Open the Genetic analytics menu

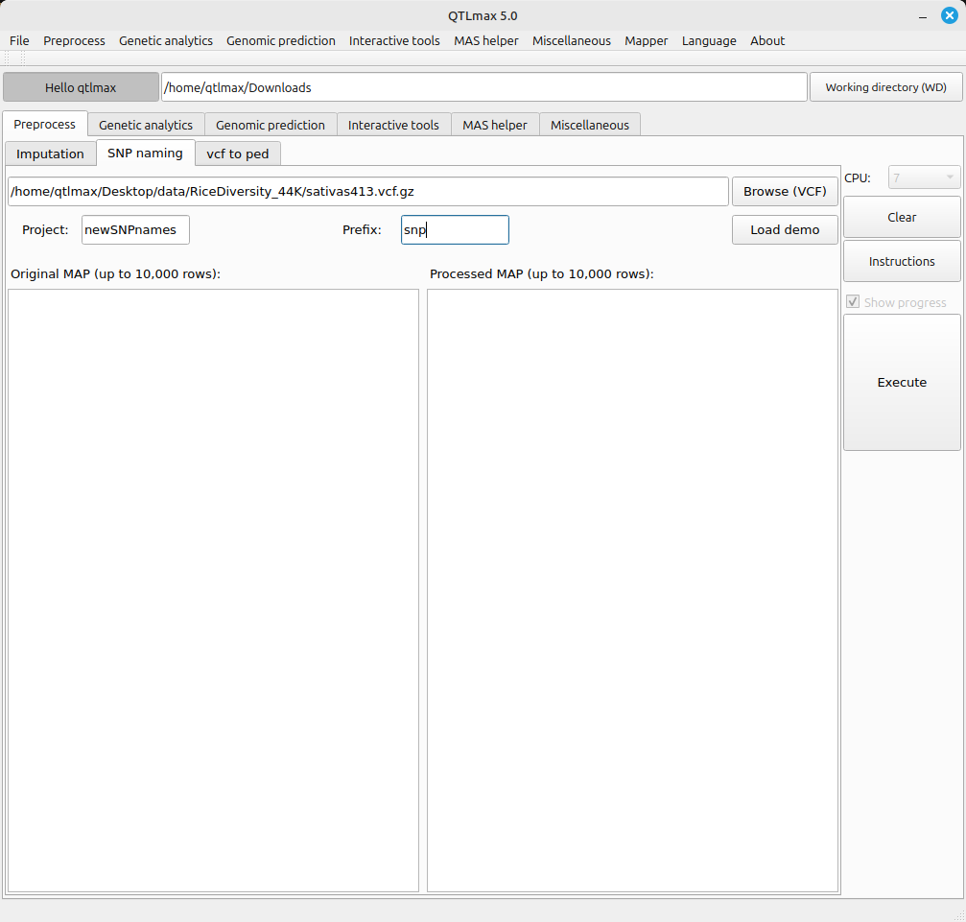[166, 40]
